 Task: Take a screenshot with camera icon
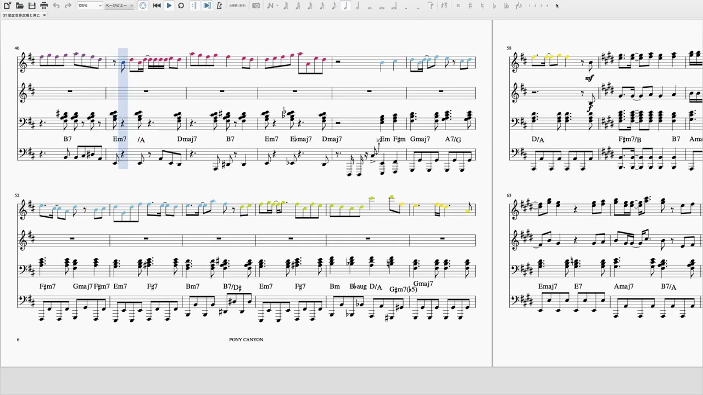click(x=256, y=5)
